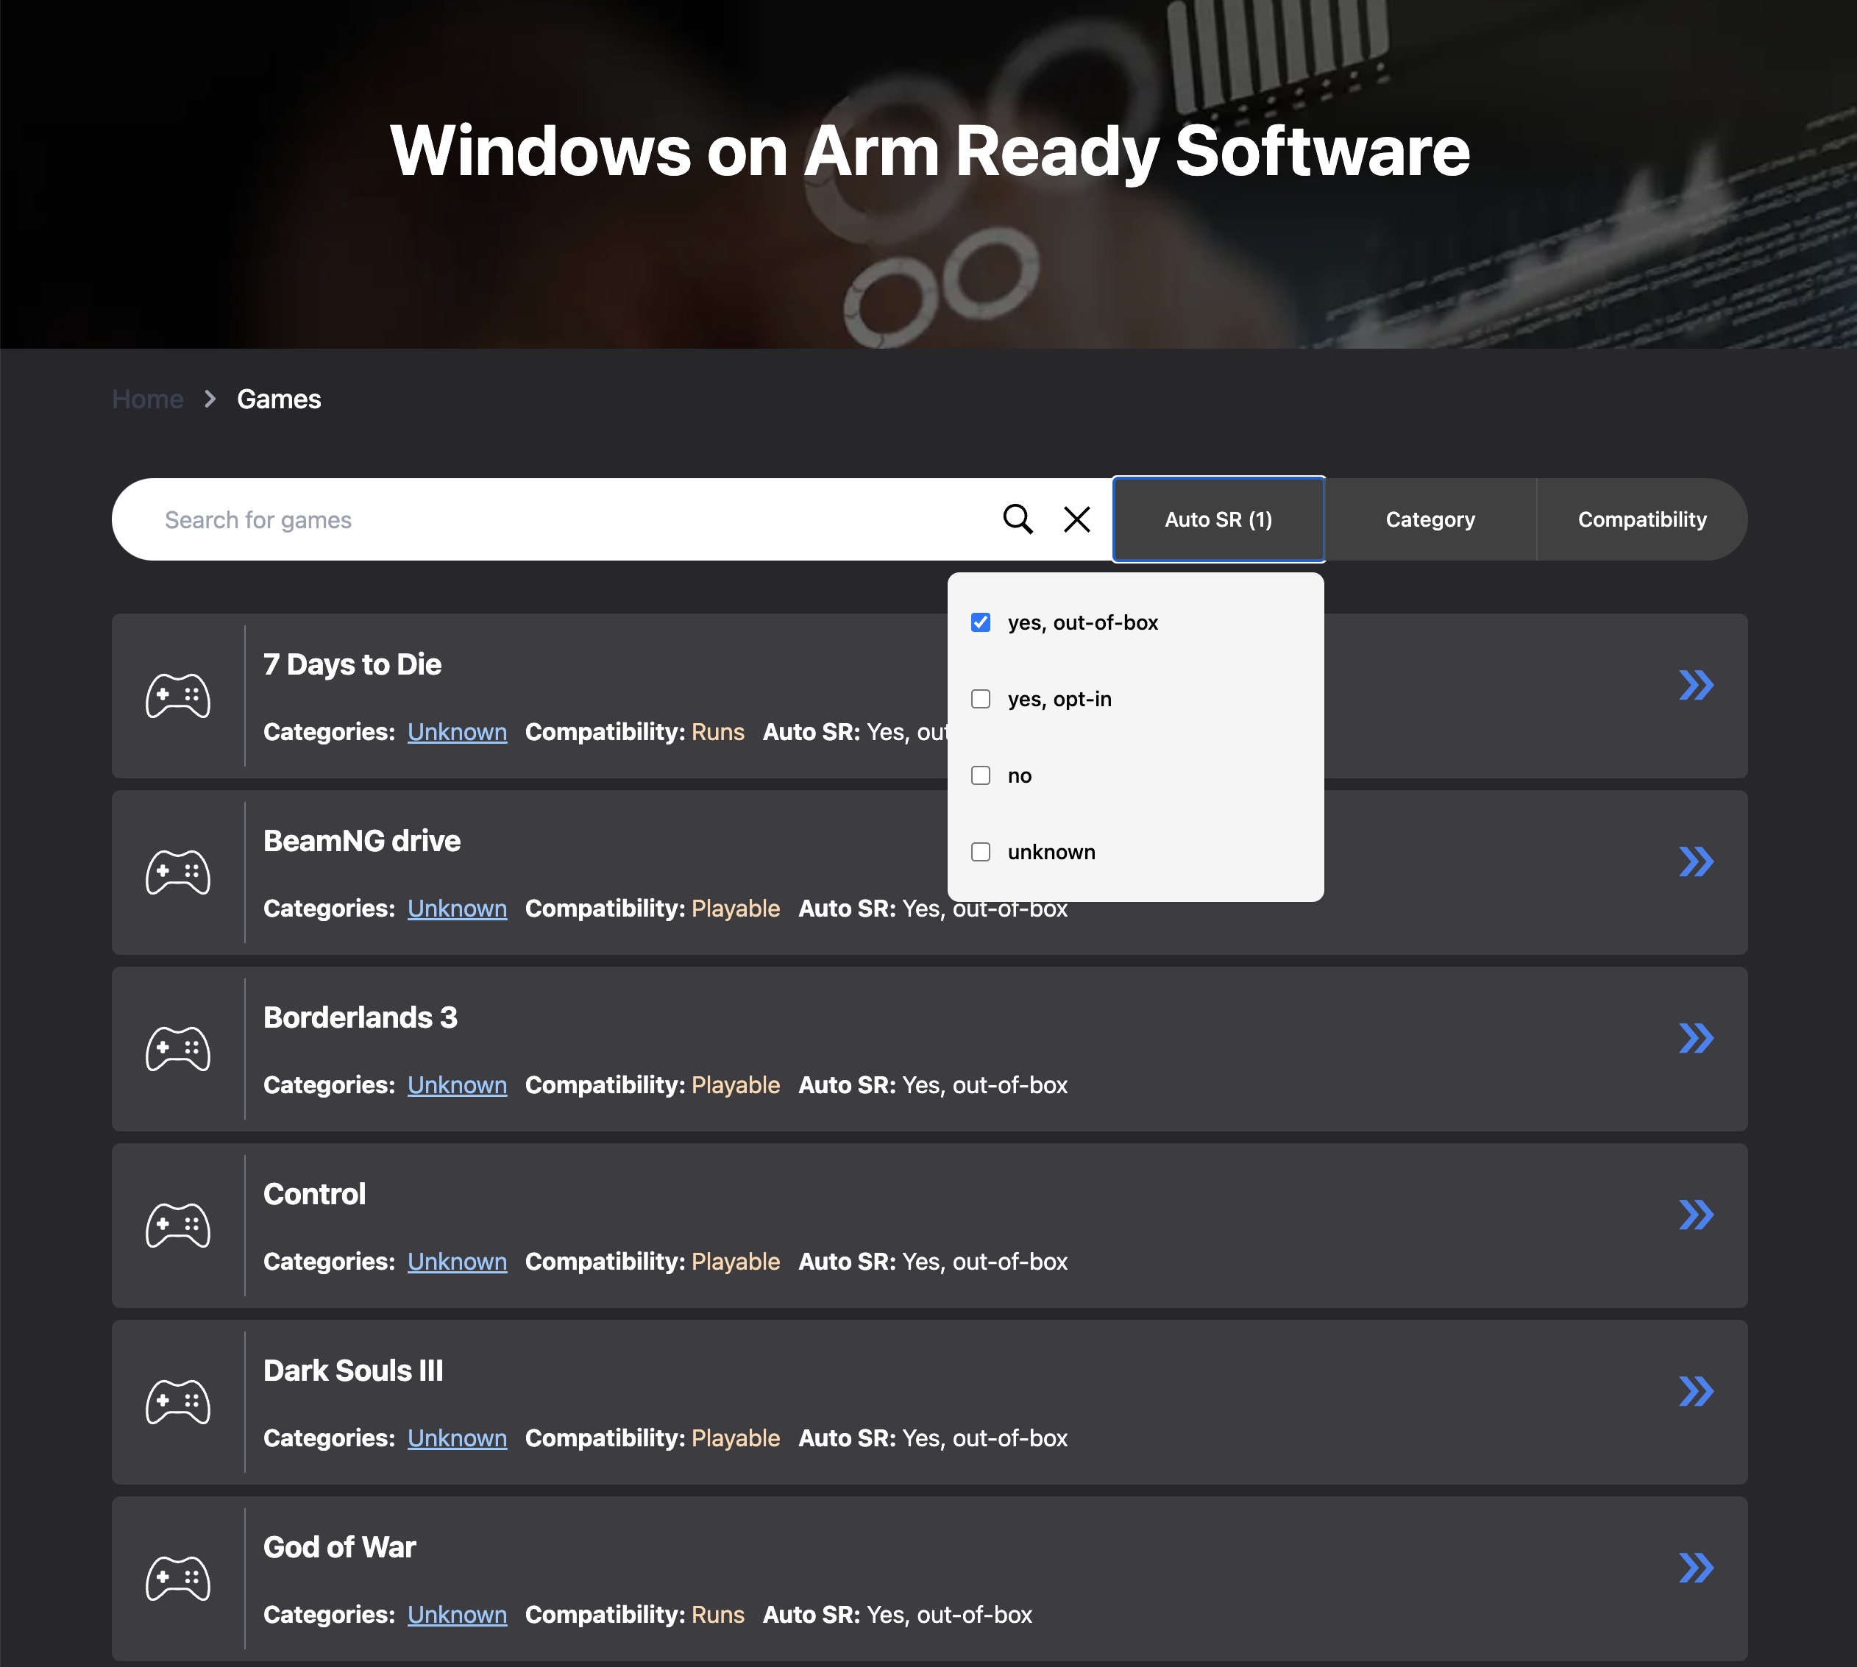Open Unknown category link for God of War
The image size is (1857, 1667).
tap(457, 1615)
